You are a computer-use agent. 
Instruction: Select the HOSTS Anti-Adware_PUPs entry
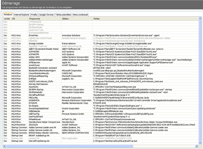(x=101, y=81)
